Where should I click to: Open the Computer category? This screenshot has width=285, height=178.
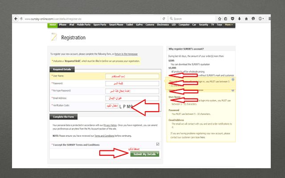[184, 25]
